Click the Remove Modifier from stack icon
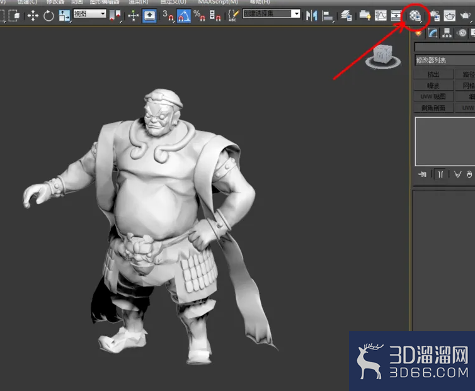The image size is (475, 391). [x=469, y=174]
